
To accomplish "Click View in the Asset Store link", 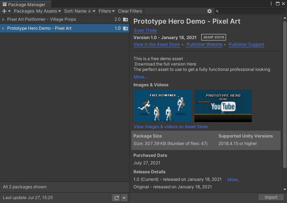I will [156, 44].
